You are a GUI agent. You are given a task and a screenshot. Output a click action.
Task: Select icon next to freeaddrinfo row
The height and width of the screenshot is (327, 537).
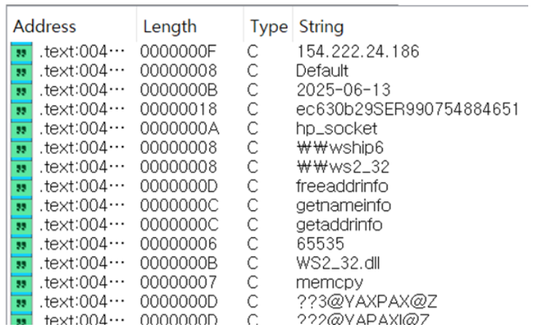click(22, 187)
